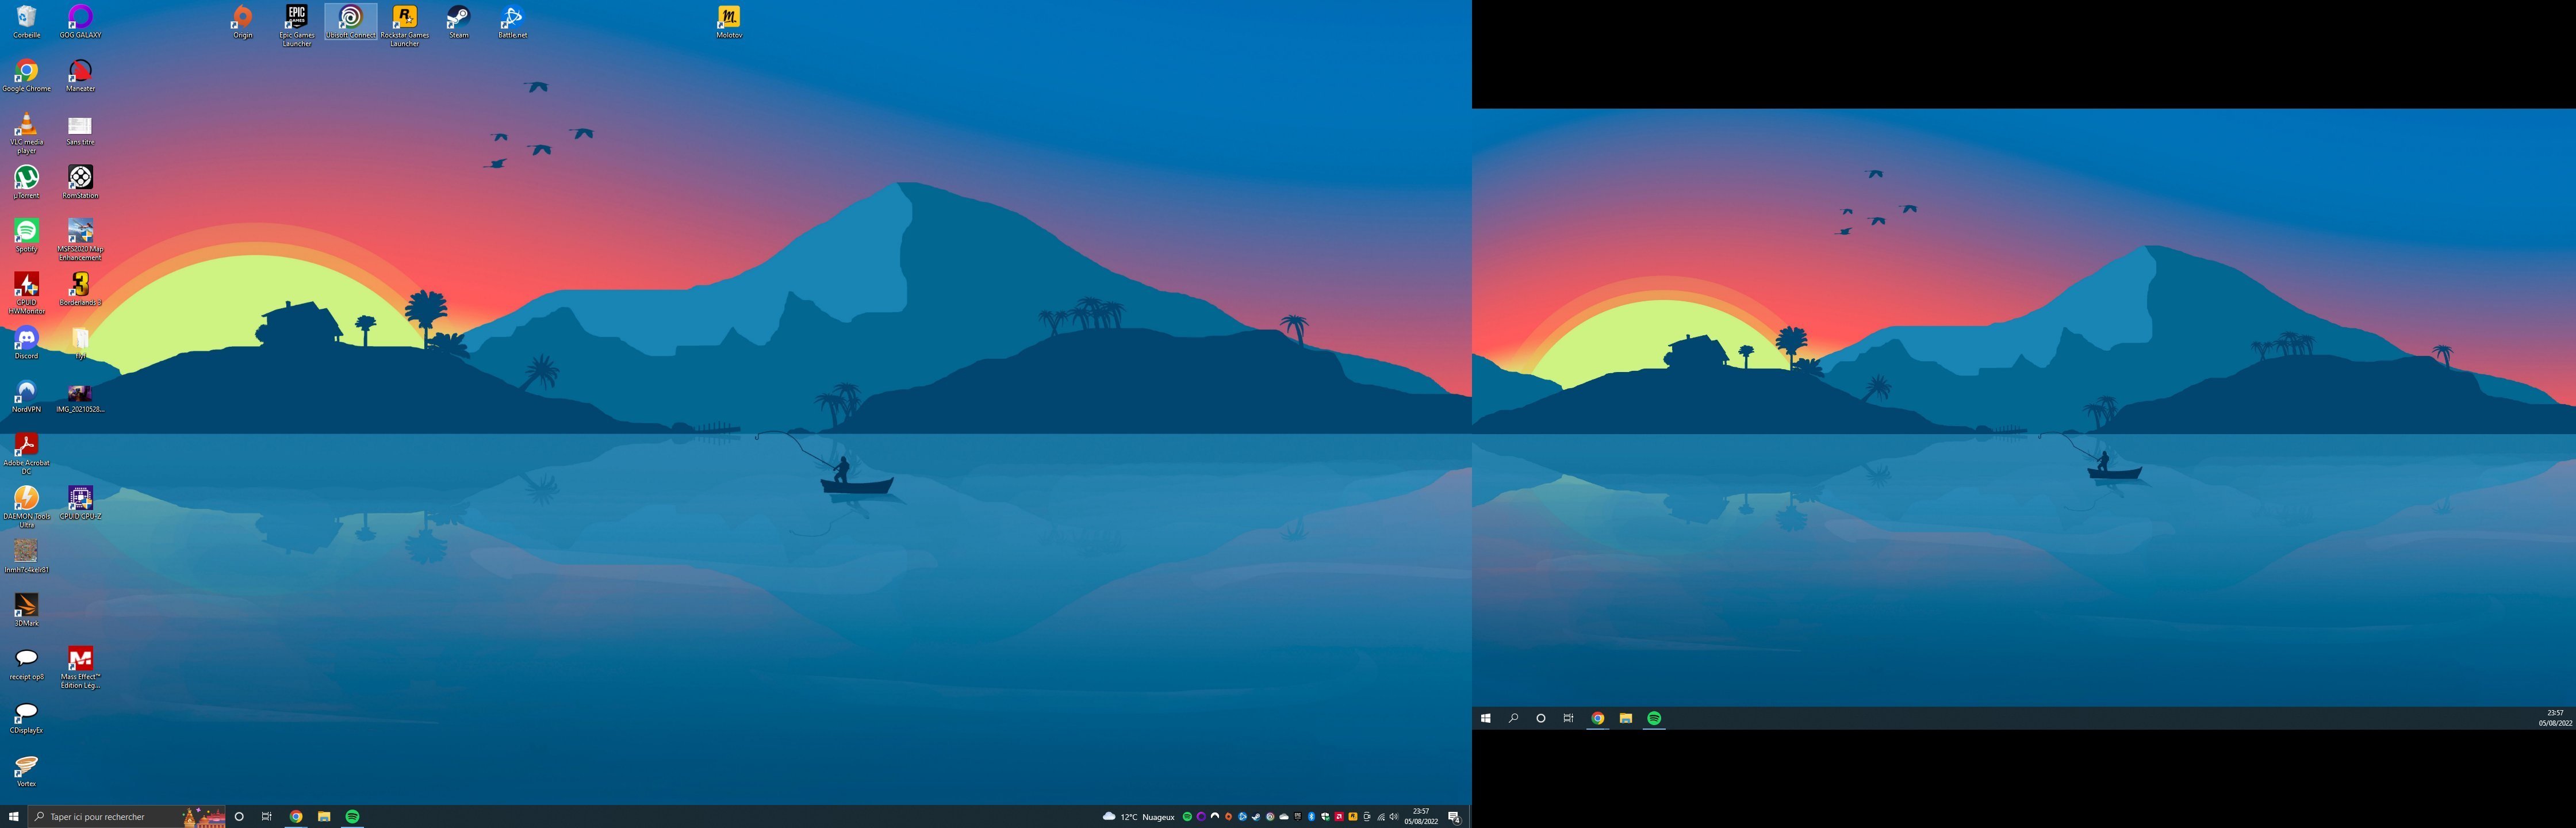Click the search box Taper ici pour rechercher
The image size is (2576, 828).
pyautogui.click(x=110, y=817)
